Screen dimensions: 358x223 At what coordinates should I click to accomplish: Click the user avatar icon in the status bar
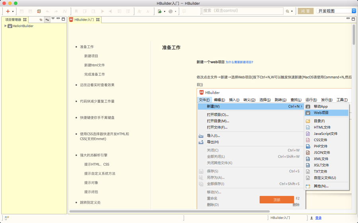pyautogui.click(x=311, y=218)
